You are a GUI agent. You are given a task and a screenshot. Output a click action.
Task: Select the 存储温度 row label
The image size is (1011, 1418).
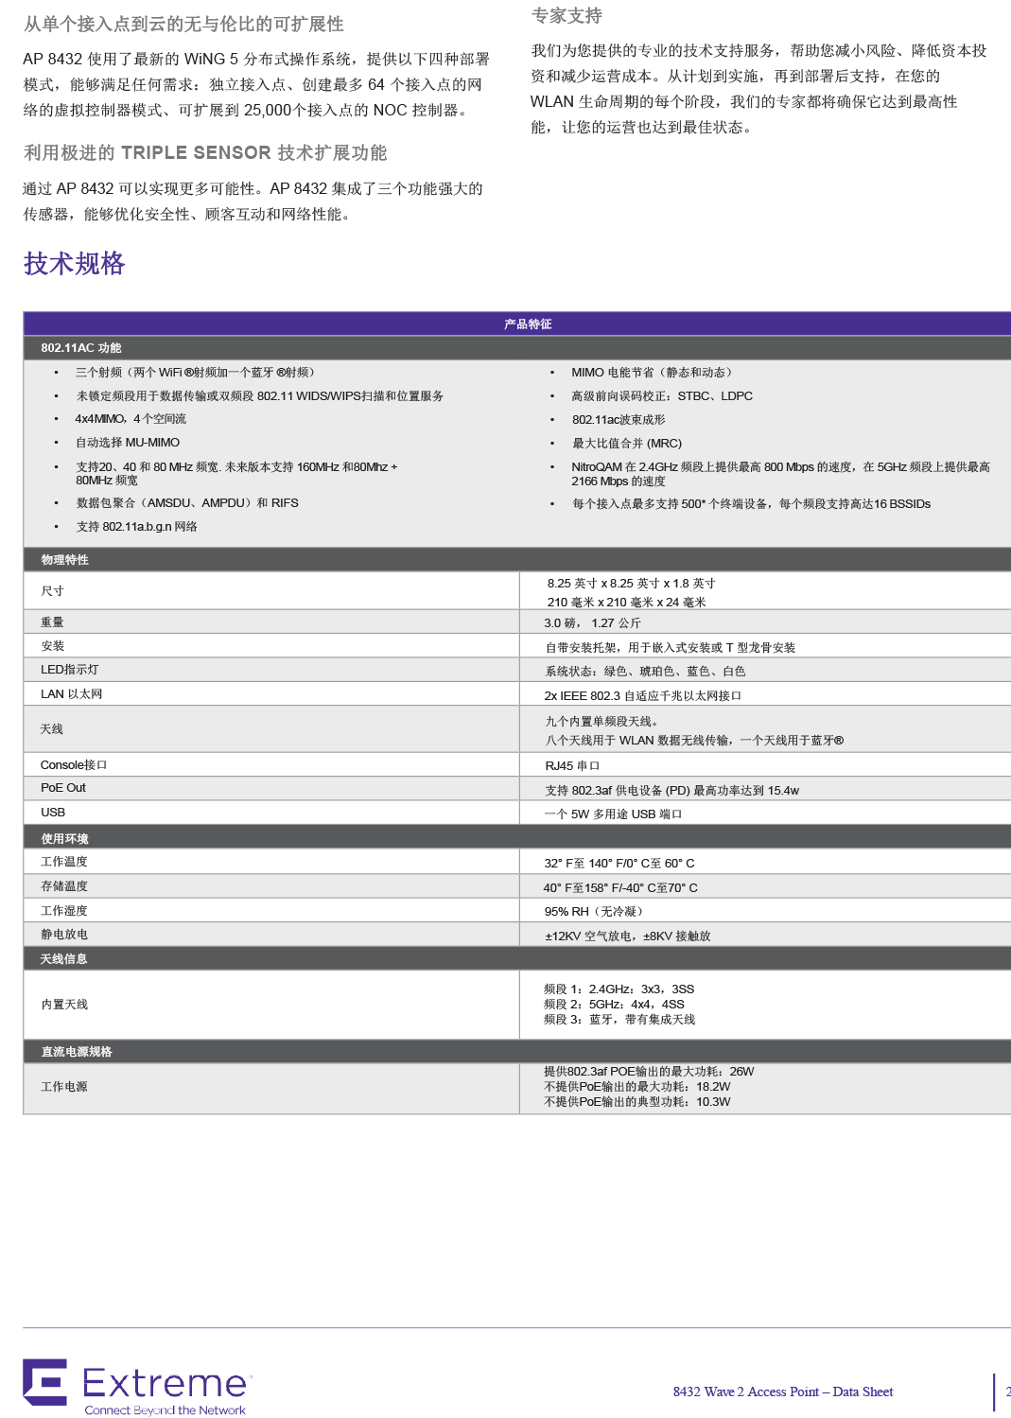pyautogui.click(x=64, y=886)
